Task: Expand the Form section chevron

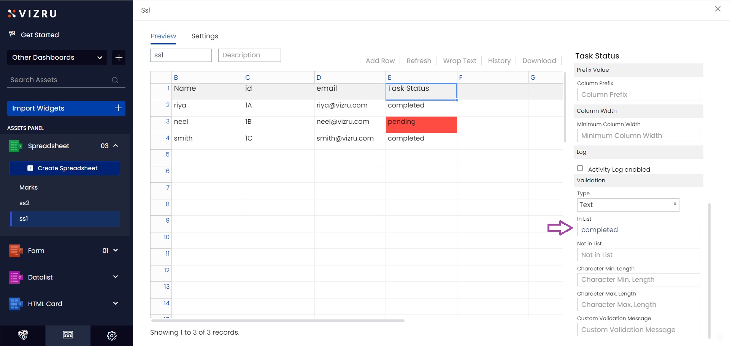Action: (x=116, y=250)
